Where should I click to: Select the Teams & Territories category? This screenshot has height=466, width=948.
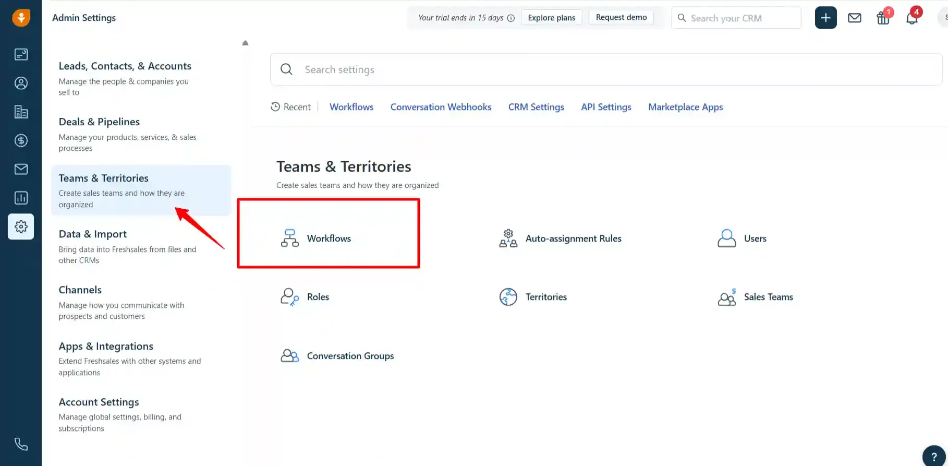coord(141,190)
